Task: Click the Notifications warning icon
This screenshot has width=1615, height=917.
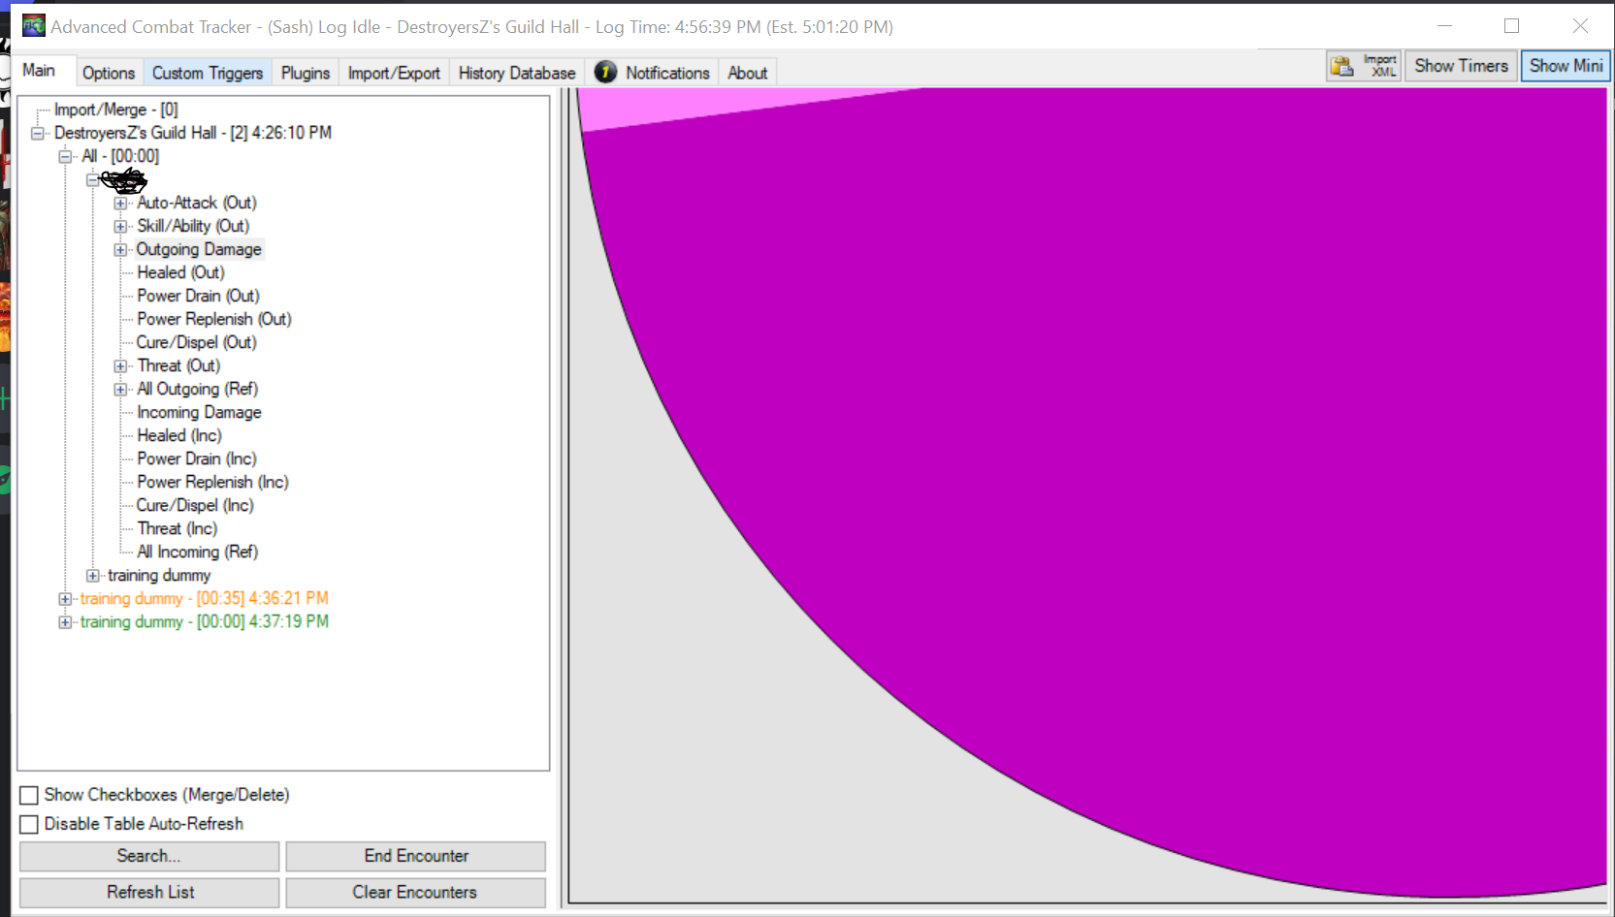Action: click(605, 72)
